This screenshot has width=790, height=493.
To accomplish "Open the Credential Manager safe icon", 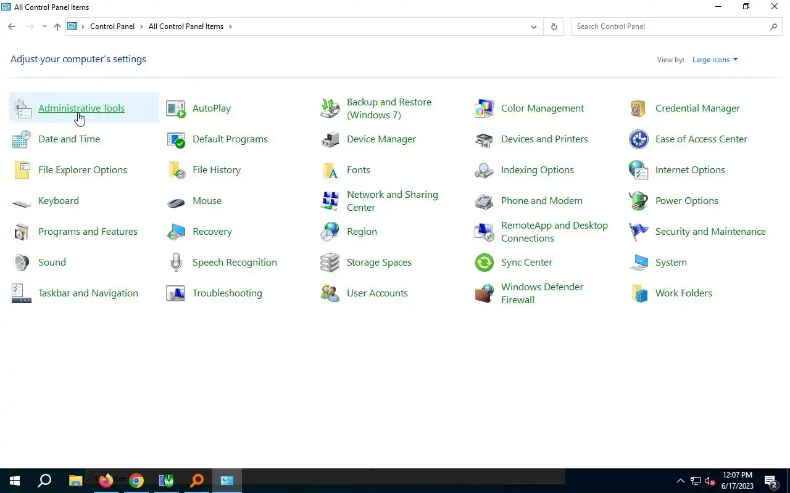I will tap(639, 108).
